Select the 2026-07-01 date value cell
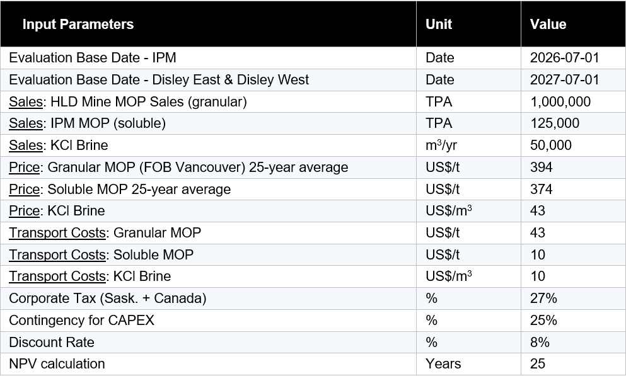 [x=564, y=58]
